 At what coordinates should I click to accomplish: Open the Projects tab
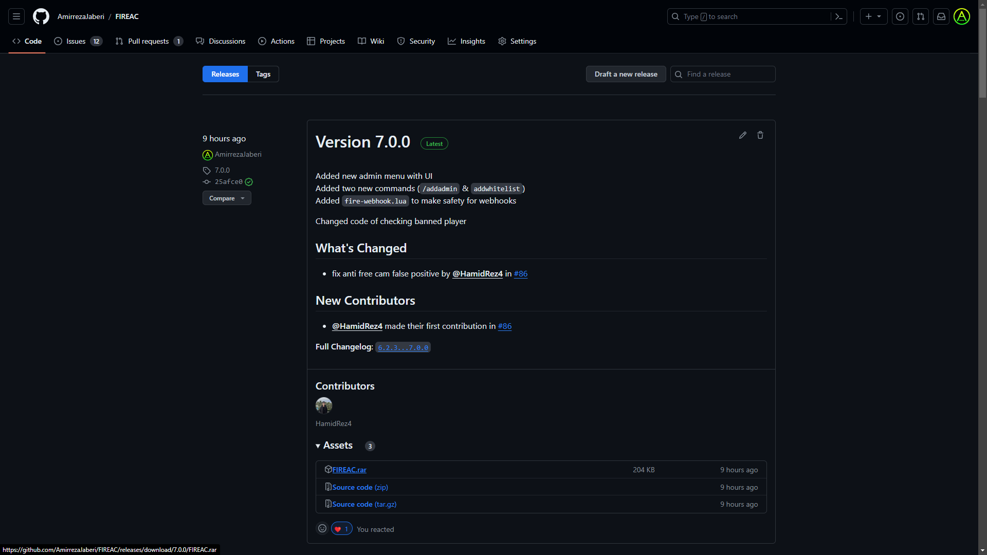click(326, 41)
